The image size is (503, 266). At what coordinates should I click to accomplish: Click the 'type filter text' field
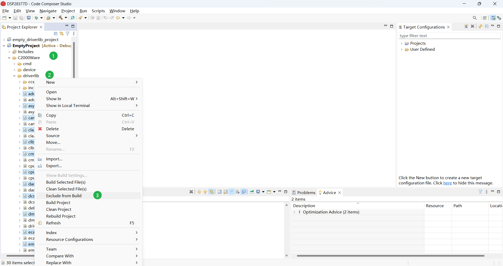pos(449,36)
